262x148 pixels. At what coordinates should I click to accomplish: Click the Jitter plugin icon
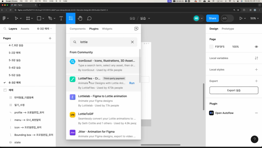coord(73,133)
